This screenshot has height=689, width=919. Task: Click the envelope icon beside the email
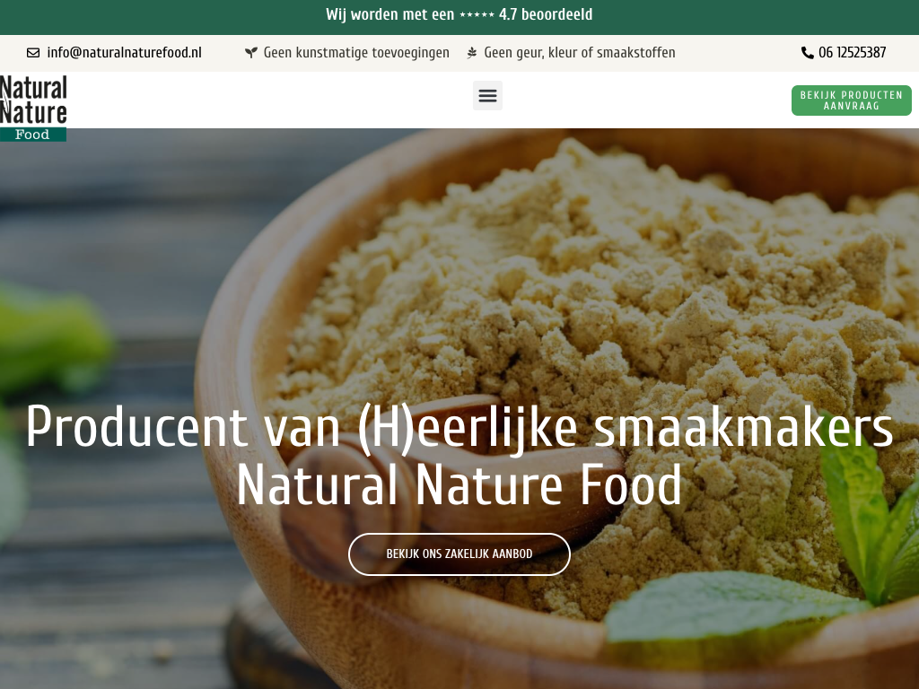pyautogui.click(x=33, y=53)
